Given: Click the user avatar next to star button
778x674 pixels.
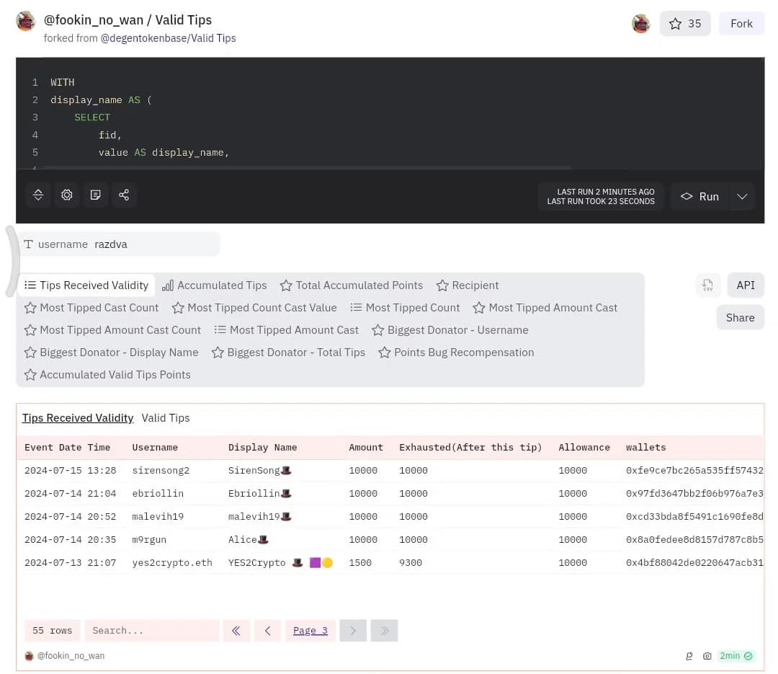Looking at the screenshot, I should pos(640,23).
